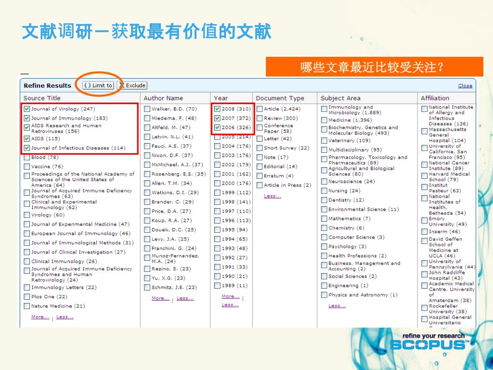Check Harvard Medical School affiliation
Screen dimensions: 493x370
[425, 175]
